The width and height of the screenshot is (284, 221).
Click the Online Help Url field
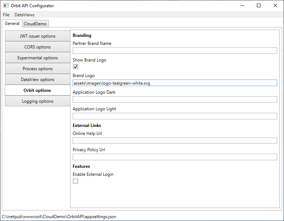pyautogui.click(x=175, y=140)
